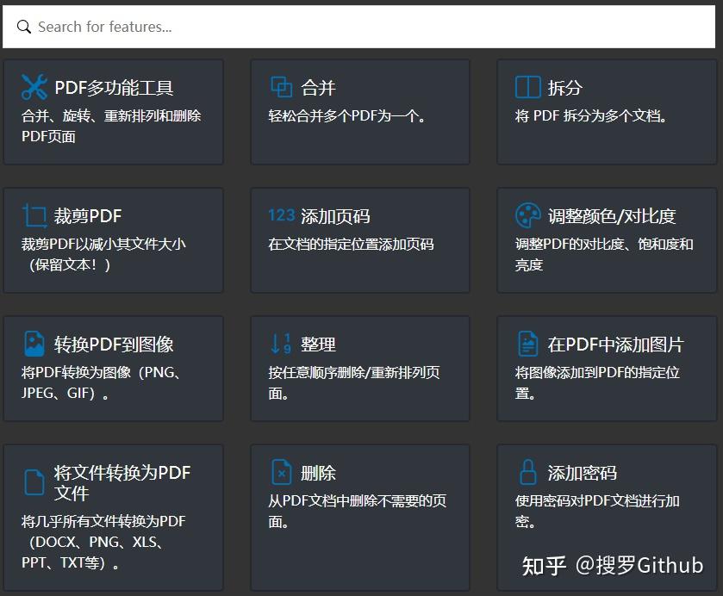The image size is (723, 596).
Task: Select the color palette icon beside 调整颜色/对比度
Action: 525,215
